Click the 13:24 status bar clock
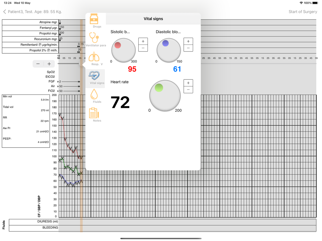 8,3
